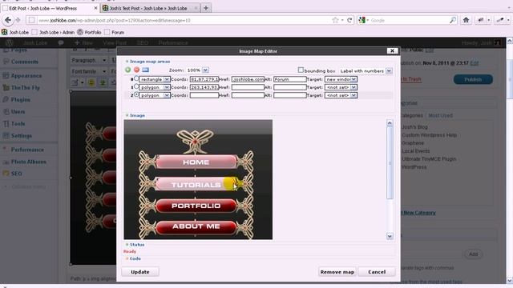Close the Image Map Editor dialog
The image size is (513, 288).
[x=392, y=50]
